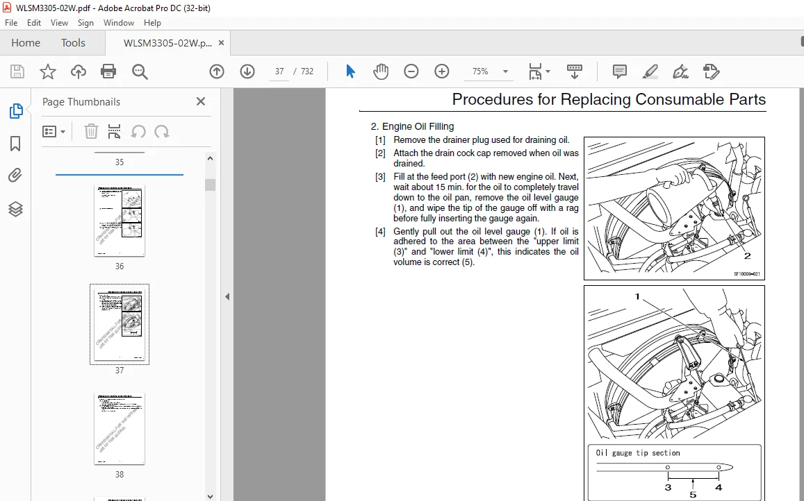Screen dimensions: 804x501
Task: Zoom out with minus button
Action: [411, 71]
